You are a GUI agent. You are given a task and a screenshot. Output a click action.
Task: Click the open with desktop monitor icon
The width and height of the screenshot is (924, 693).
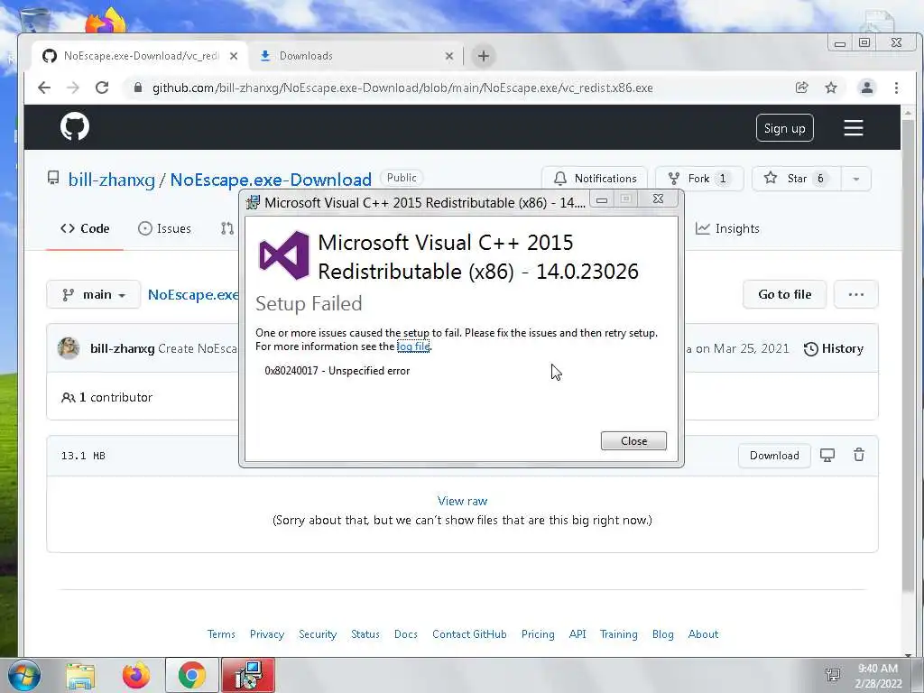tap(827, 455)
